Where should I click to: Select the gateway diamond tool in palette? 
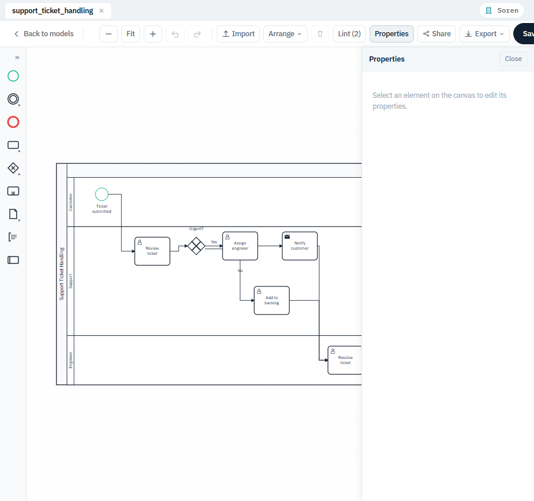[13, 168]
